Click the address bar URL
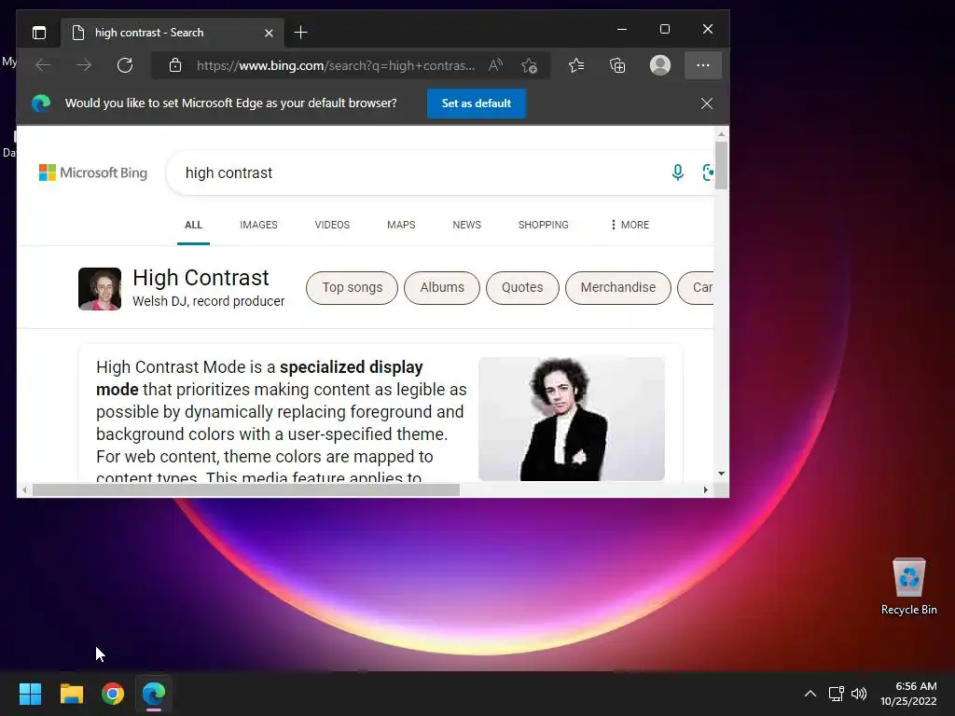955x716 pixels. point(336,66)
